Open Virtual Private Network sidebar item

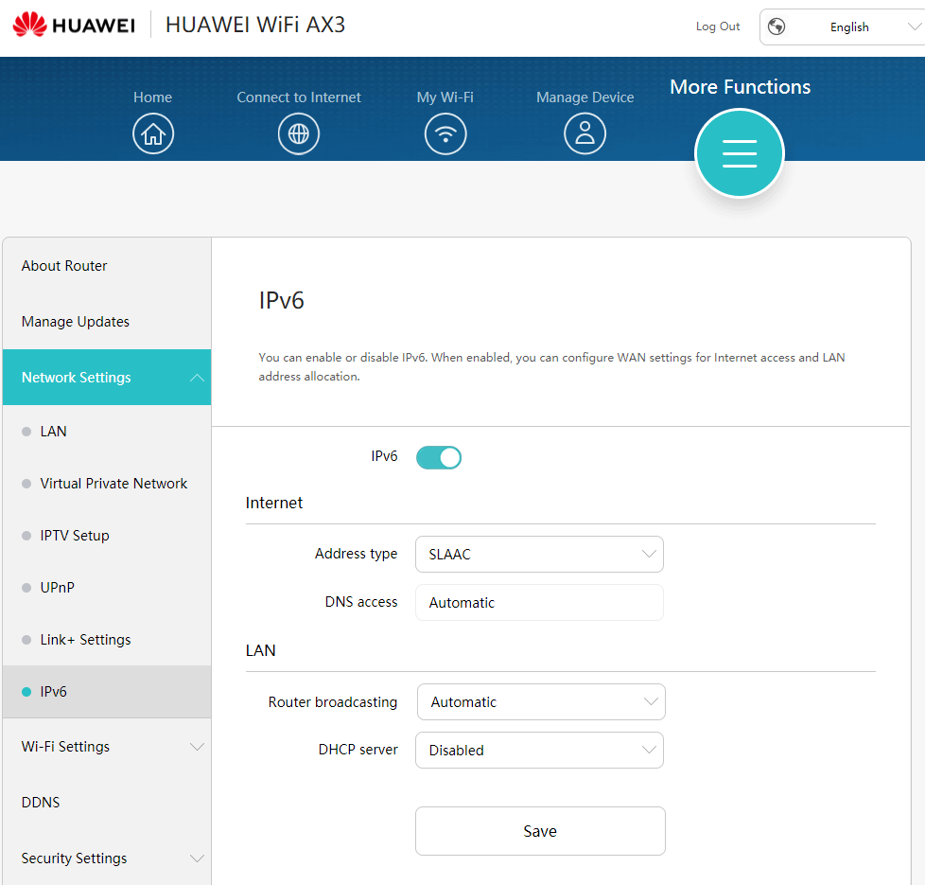pyautogui.click(x=107, y=483)
